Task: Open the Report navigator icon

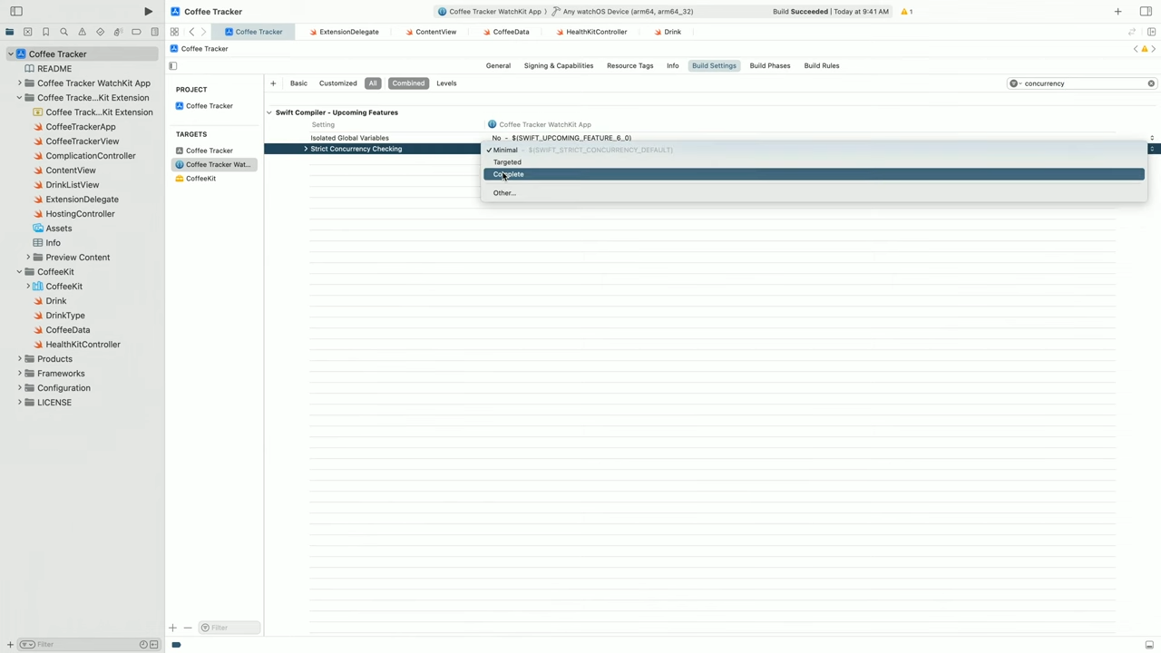Action: [154, 32]
